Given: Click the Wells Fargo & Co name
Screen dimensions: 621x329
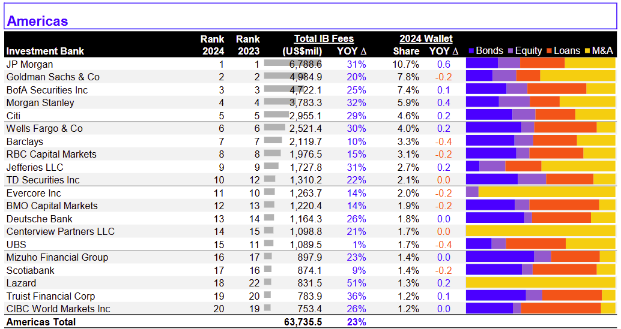Looking at the screenshot, I should coord(45,129).
